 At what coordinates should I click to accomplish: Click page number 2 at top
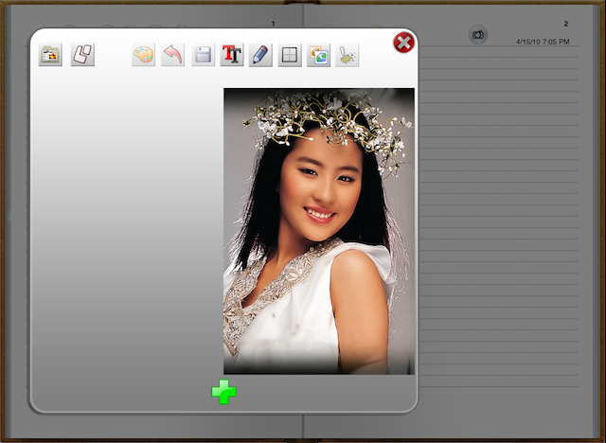565,24
